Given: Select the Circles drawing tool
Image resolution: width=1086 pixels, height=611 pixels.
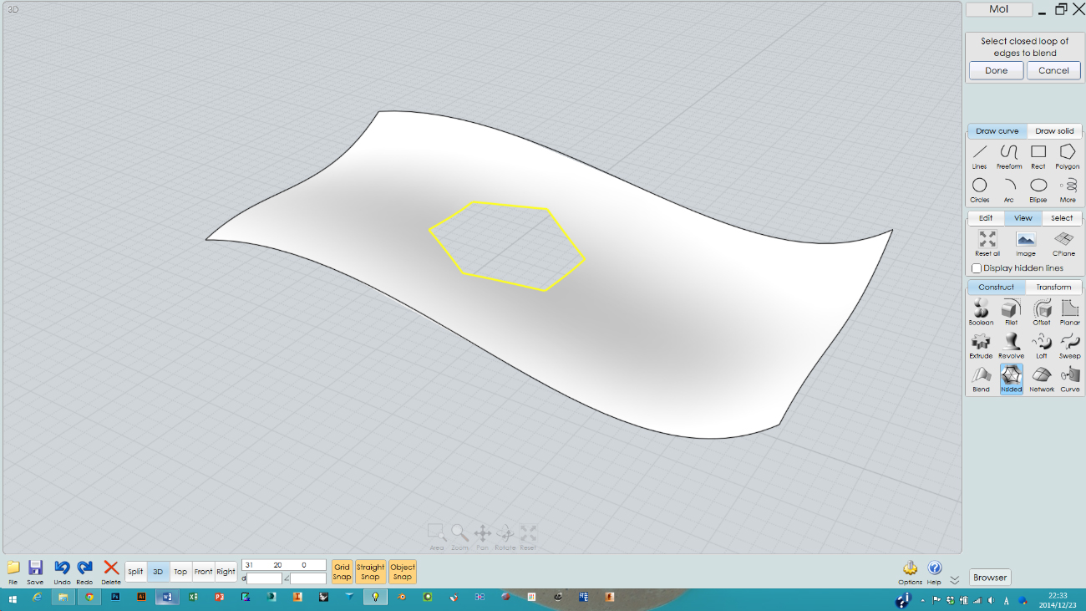Looking at the screenshot, I should click(980, 189).
